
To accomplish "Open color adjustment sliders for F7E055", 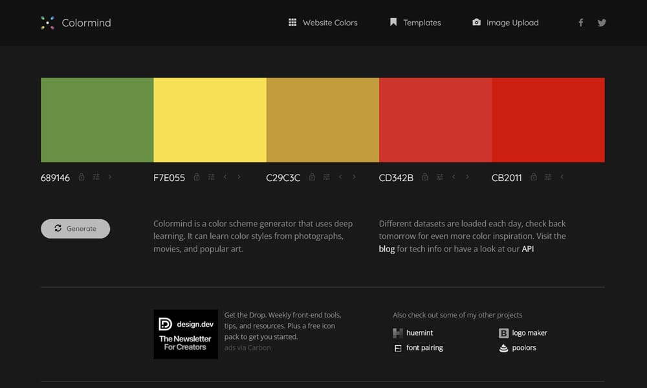I will click(211, 177).
